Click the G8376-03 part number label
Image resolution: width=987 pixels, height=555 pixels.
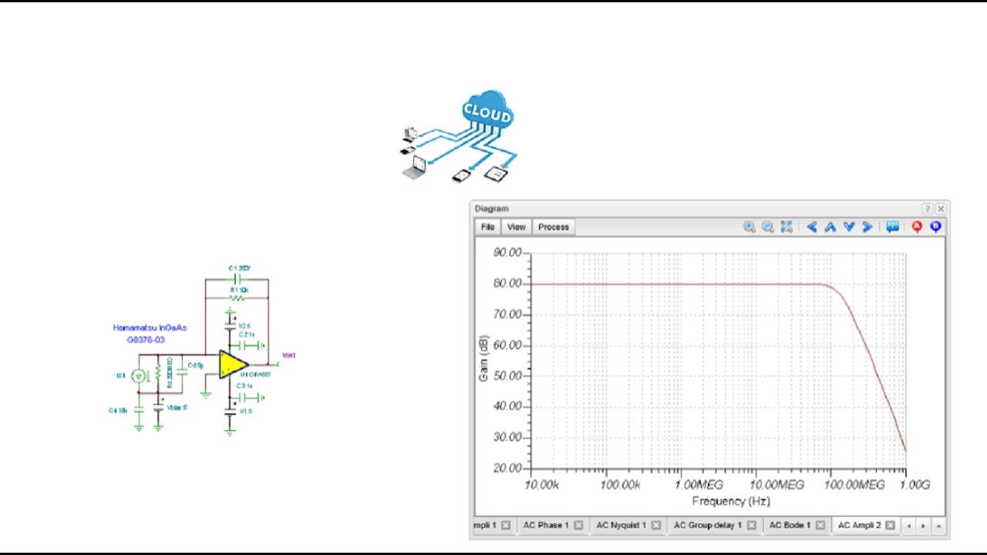click(146, 340)
